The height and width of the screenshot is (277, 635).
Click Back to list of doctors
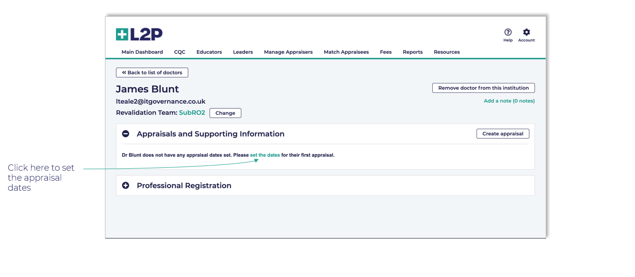152,72
